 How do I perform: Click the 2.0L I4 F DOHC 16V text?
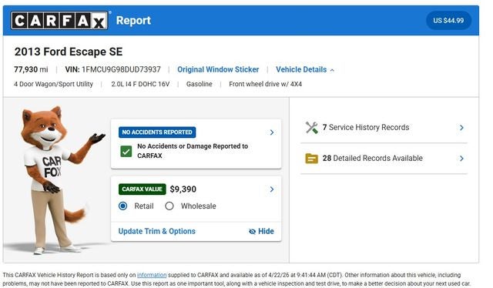[x=140, y=84]
